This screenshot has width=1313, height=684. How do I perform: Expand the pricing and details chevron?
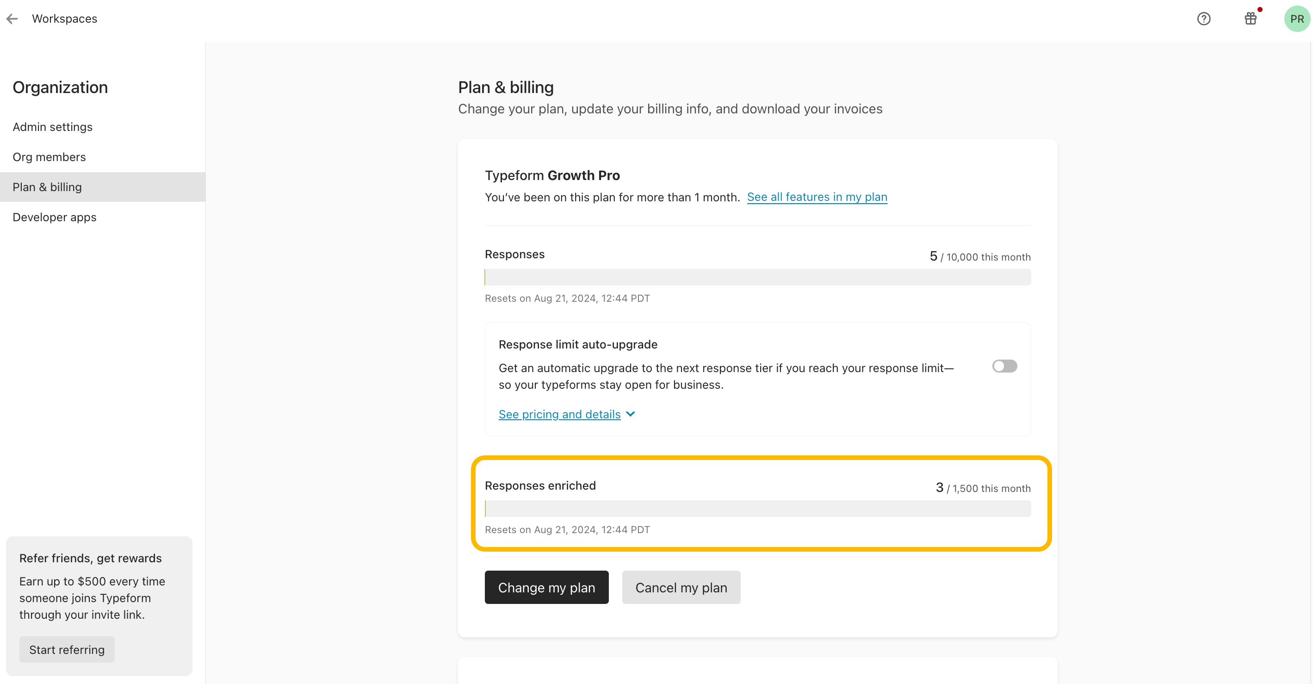click(x=631, y=414)
